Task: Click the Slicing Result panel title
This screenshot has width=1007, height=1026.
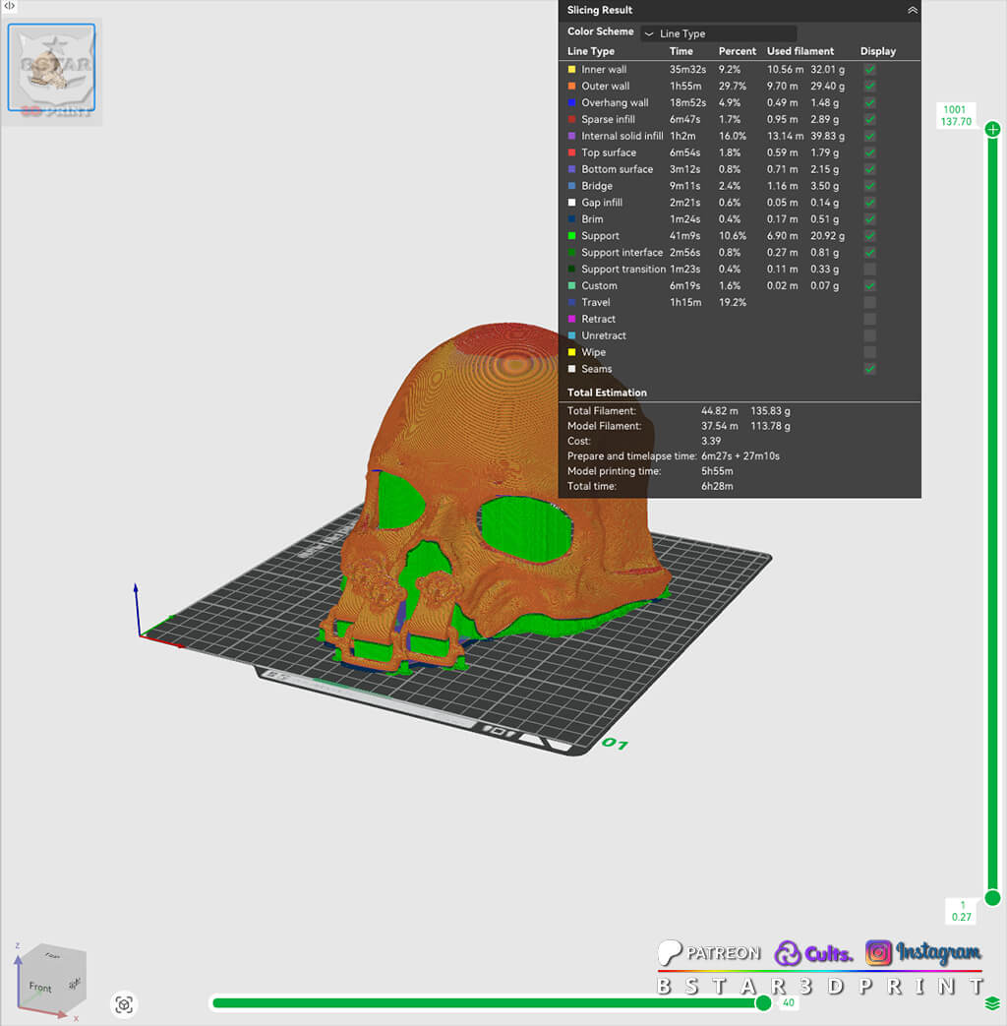Action: (600, 10)
